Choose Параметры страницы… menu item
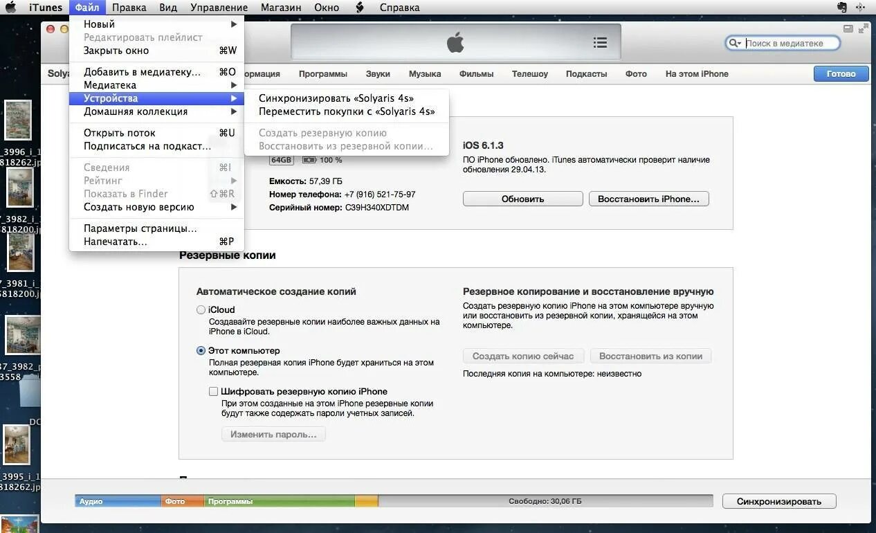 pos(156,228)
